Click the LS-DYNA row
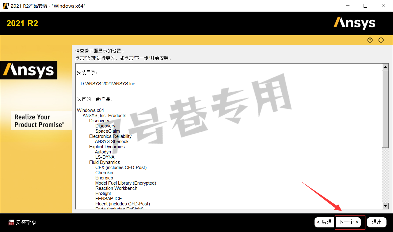The image size is (393, 232). pyautogui.click(x=105, y=157)
